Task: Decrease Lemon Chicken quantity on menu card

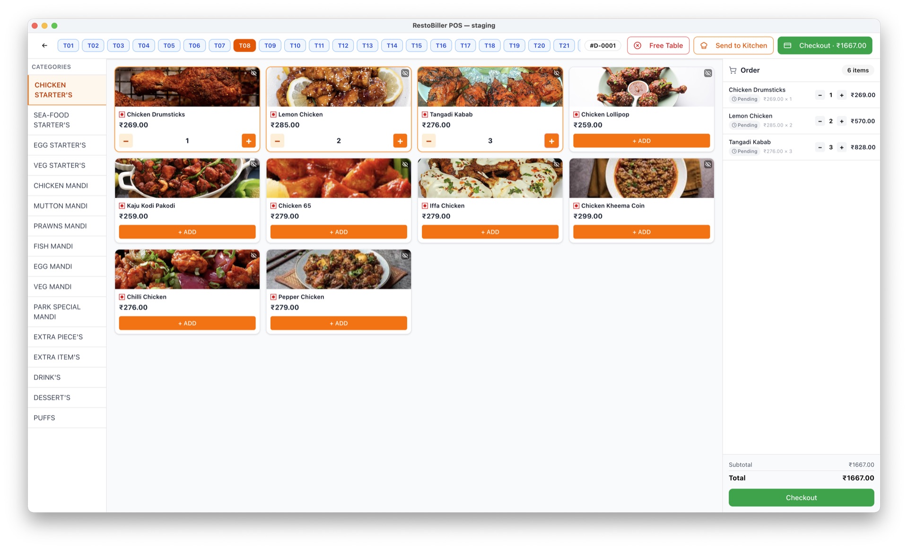Action: pyautogui.click(x=277, y=141)
